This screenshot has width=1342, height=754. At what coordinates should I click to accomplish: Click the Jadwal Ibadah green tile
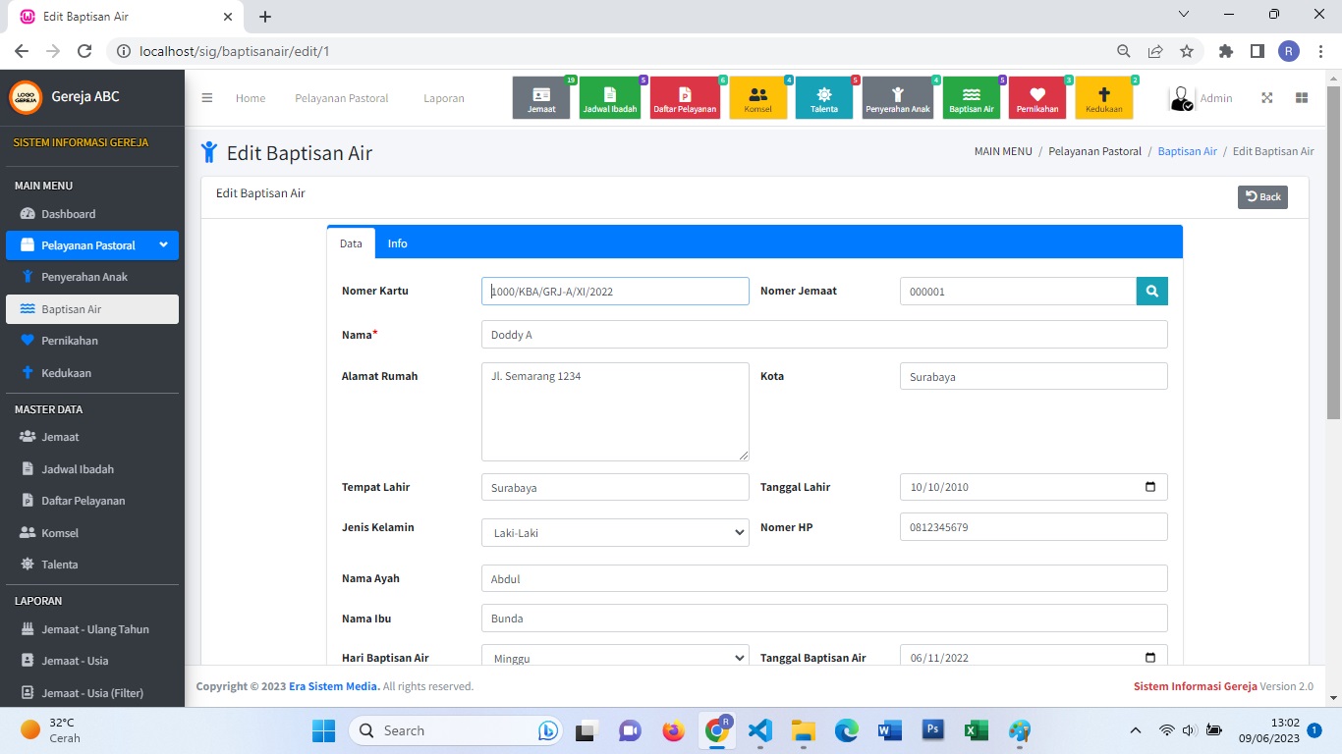609,98
